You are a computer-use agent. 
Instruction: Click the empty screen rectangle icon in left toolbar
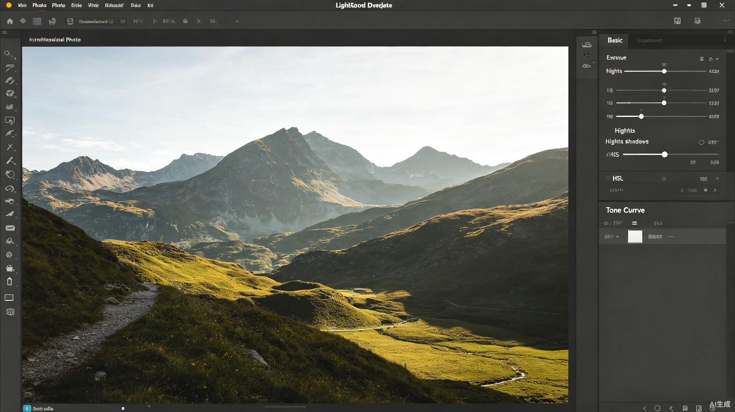9,298
